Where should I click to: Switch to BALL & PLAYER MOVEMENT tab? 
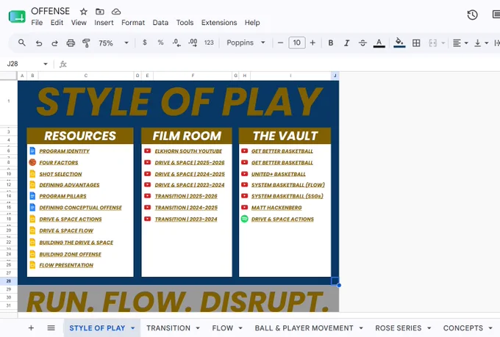click(304, 328)
